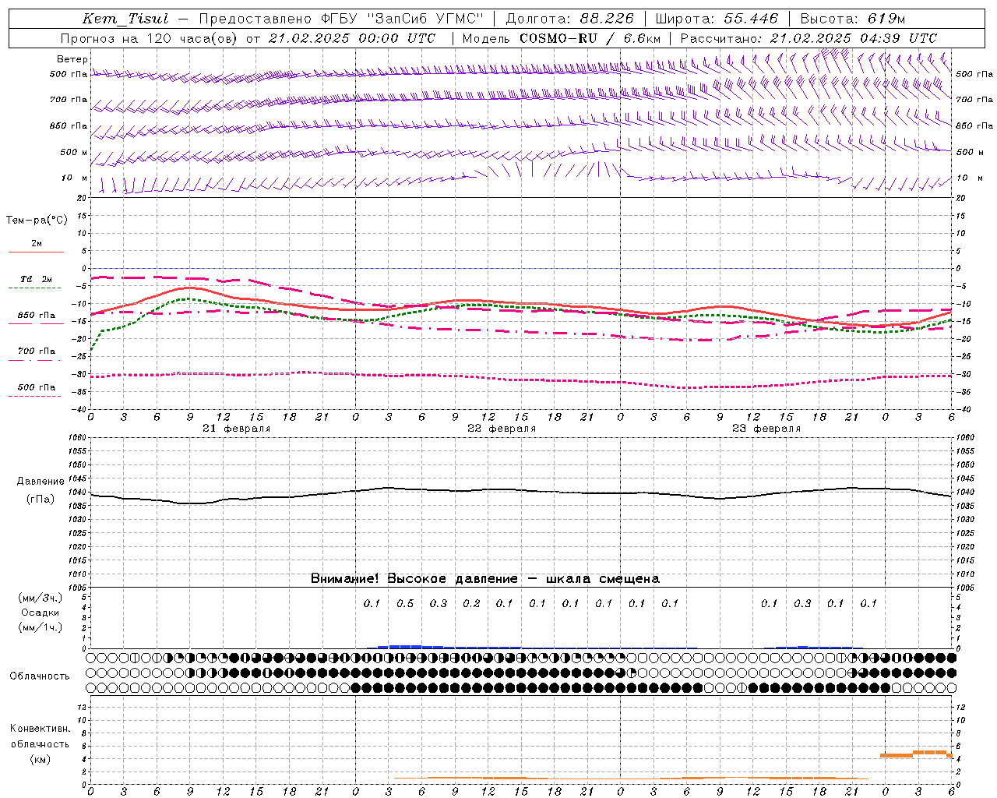Click the '850 гПа' temperature legend entry
The image size is (997, 798).
tap(37, 316)
